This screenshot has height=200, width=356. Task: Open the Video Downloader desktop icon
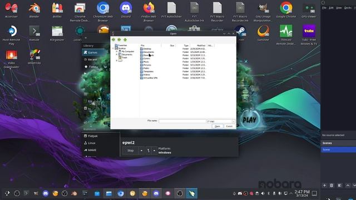11,59
